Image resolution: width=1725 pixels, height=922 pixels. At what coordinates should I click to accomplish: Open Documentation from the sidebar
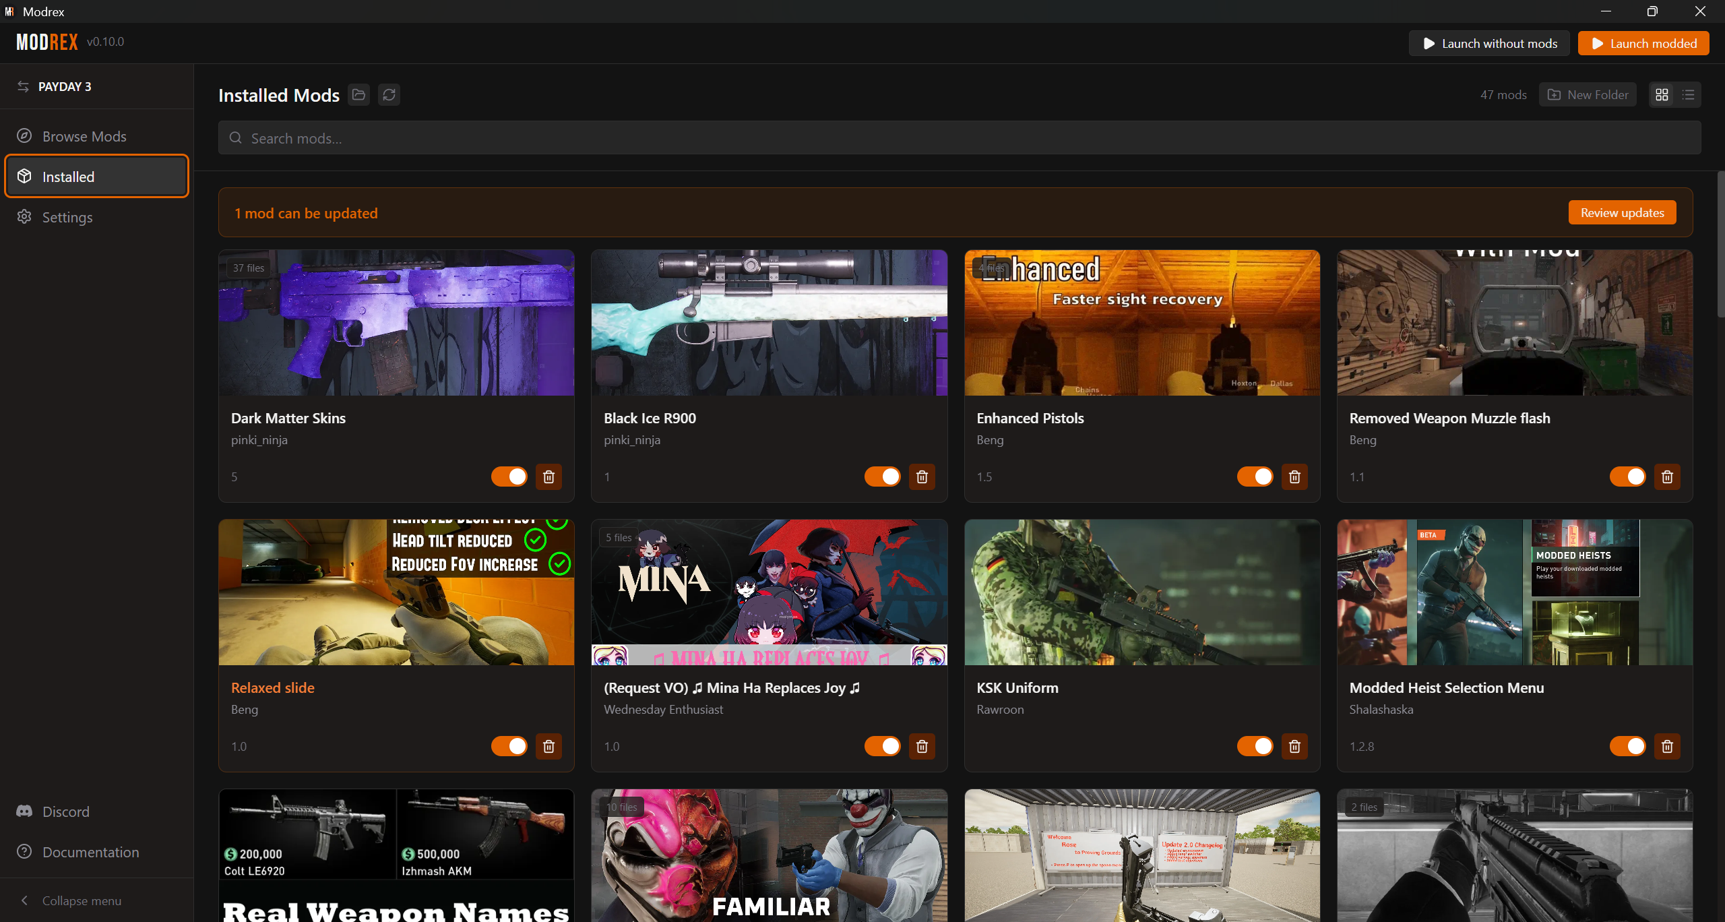(x=96, y=852)
